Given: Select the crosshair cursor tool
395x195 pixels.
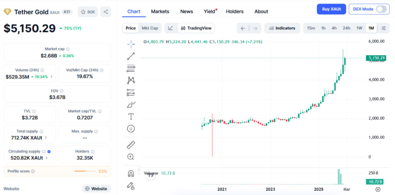Looking at the screenshot, I should pos(131,44).
